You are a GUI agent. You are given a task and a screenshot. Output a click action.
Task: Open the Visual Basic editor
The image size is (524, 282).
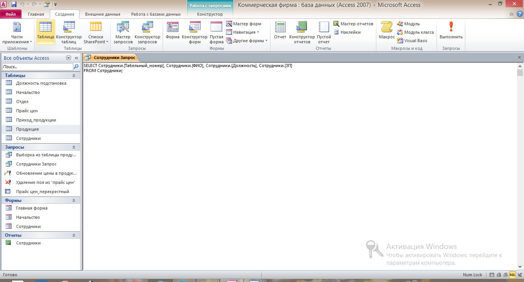pos(412,41)
